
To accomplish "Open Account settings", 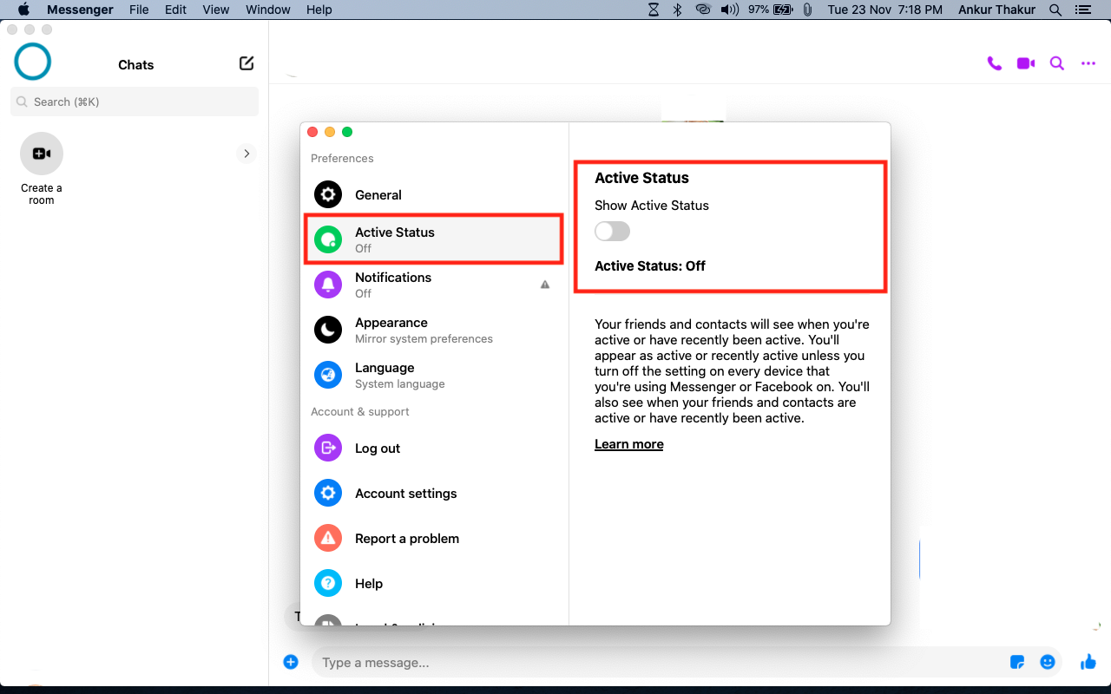I will 434,494.
